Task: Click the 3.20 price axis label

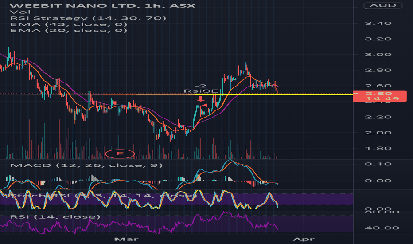Action: point(378,39)
